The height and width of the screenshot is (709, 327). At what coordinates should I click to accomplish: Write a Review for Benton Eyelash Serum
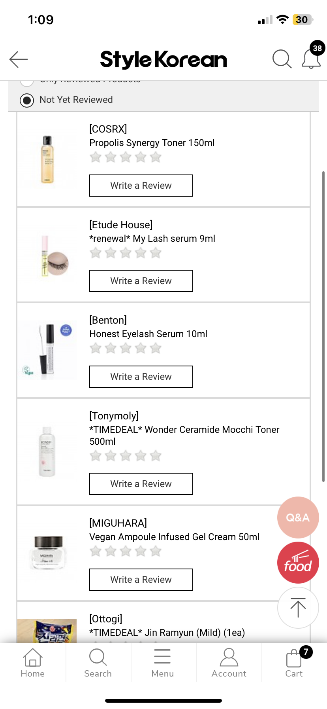141,377
